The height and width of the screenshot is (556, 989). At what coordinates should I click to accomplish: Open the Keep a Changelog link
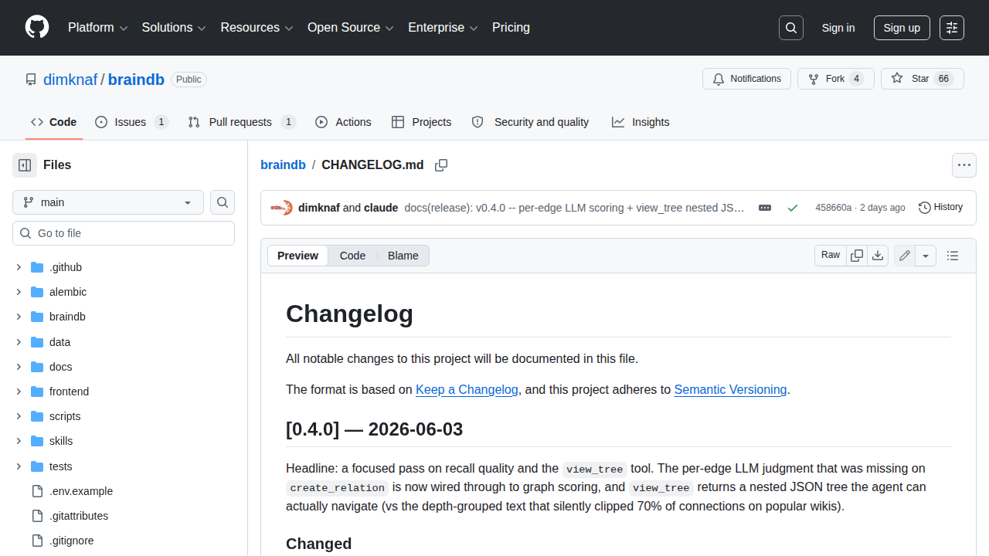tap(467, 390)
